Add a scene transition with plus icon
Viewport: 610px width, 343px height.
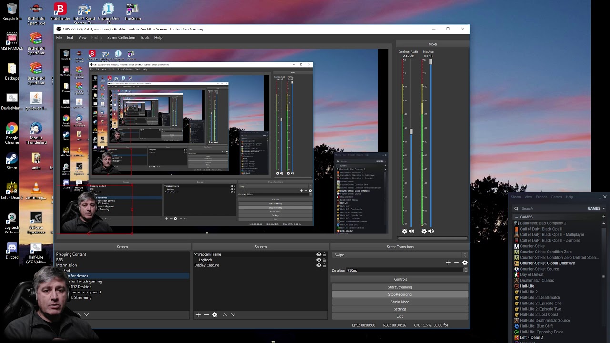click(x=448, y=262)
